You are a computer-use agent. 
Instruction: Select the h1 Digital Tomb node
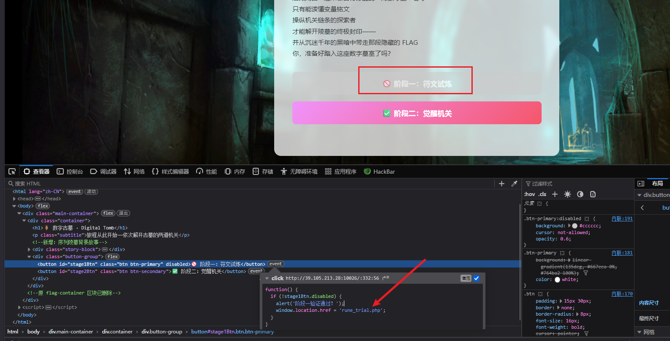(80, 228)
